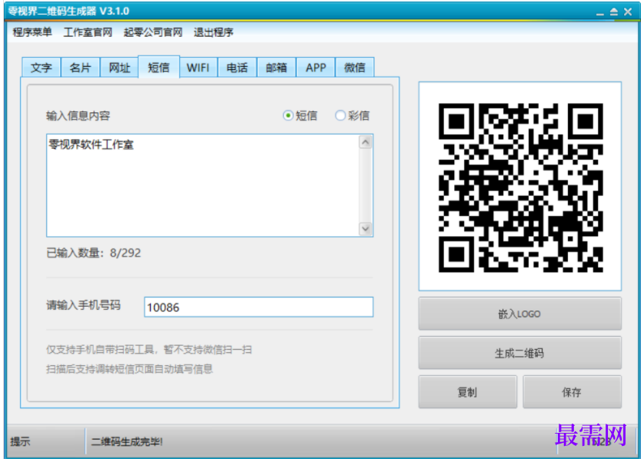
Task: Click the 生成二维码 button
Action: pyautogui.click(x=519, y=353)
